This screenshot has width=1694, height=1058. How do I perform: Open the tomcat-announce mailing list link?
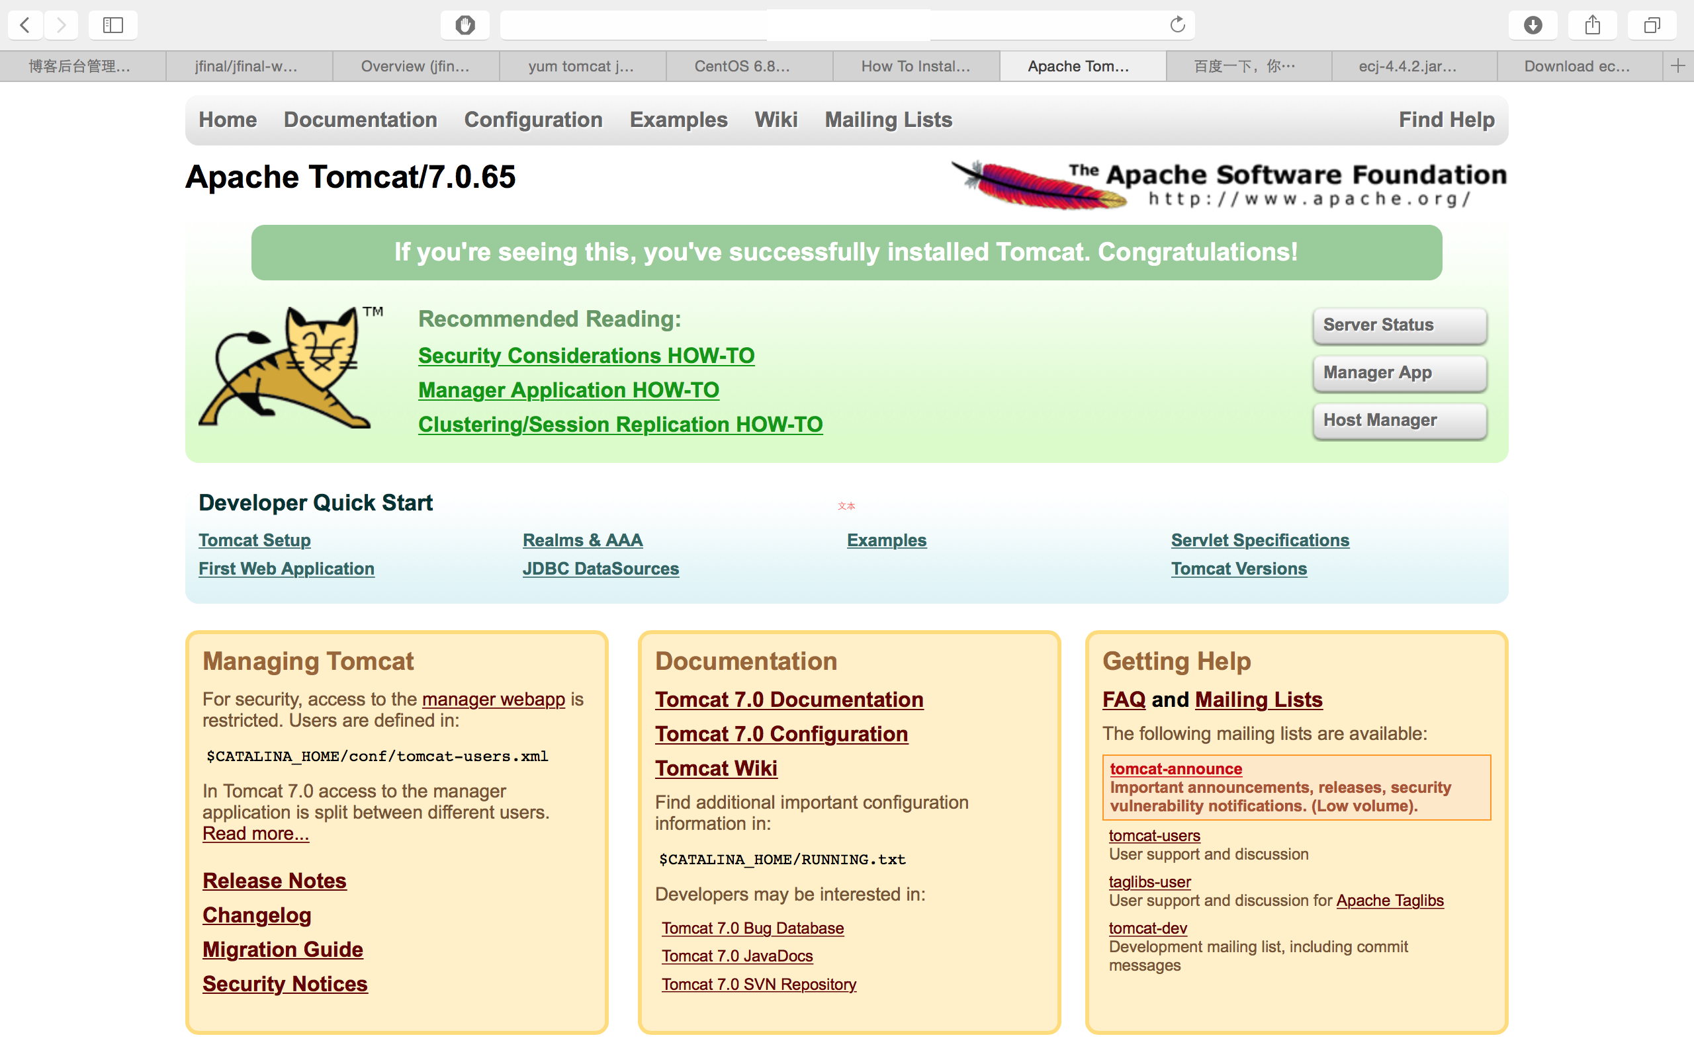click(x=1176, y=768)
